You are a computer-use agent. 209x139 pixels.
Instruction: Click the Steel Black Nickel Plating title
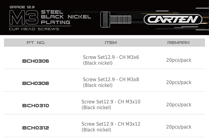click(66, 17)
